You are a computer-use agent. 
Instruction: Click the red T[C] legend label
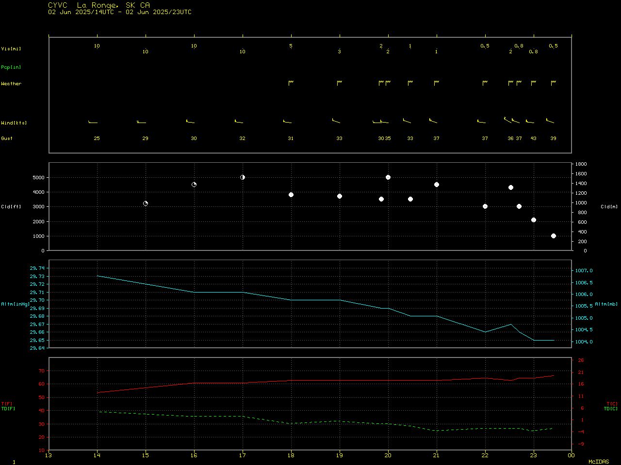(x=612, y=404)
